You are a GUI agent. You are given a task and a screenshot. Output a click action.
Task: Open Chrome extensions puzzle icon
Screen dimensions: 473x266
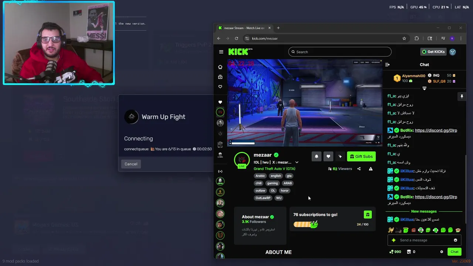point(417,38)
